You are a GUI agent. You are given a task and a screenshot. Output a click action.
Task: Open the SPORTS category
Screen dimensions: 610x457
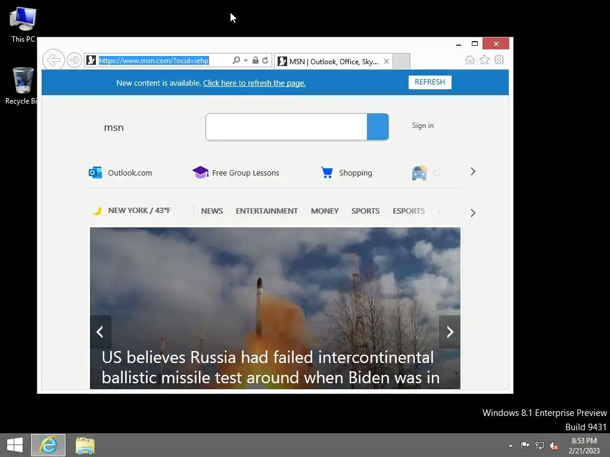[365, 211]
